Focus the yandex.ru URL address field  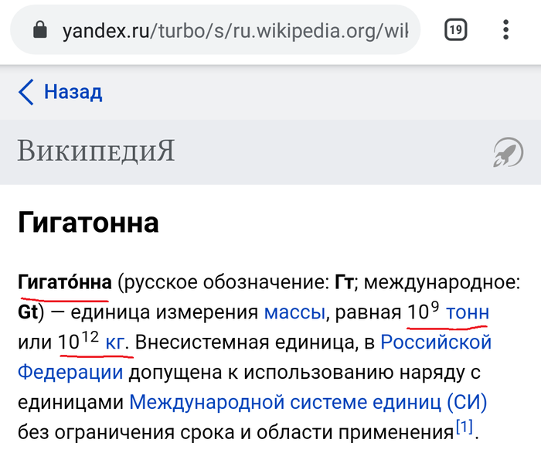tap(240, 31)
